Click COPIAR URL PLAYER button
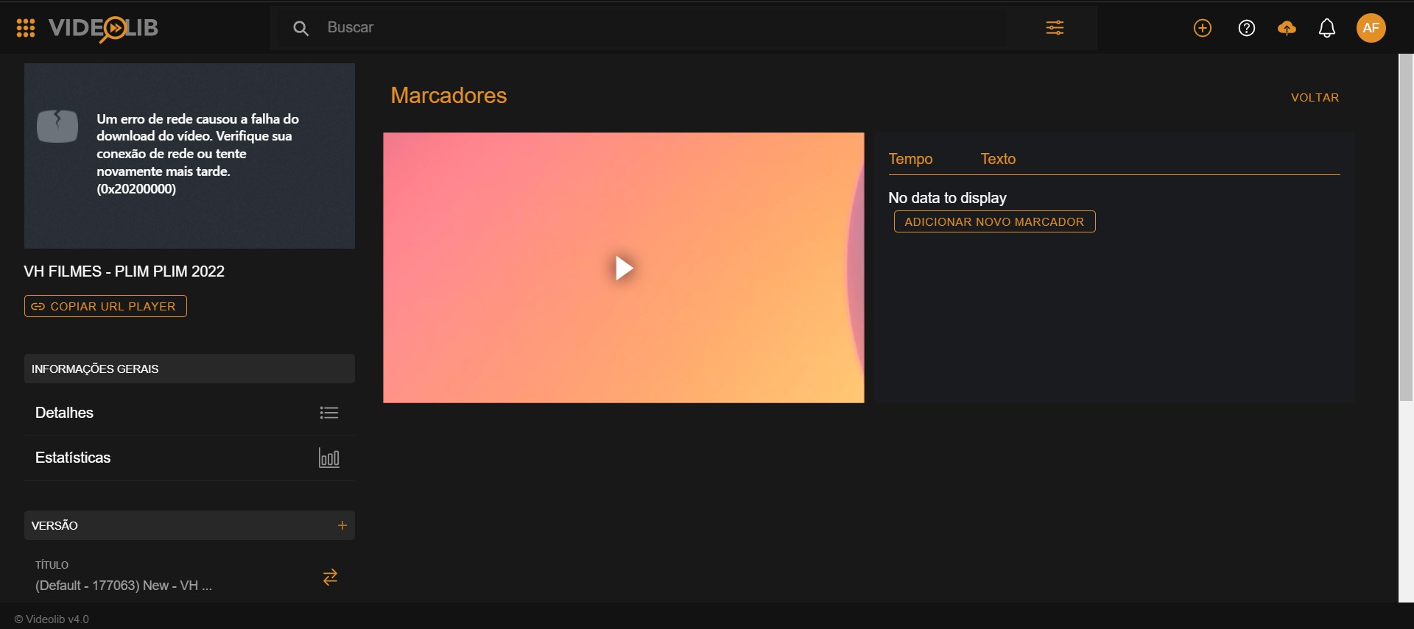Image resolution: width=1414 pixels, height=629 pixels. (105, 306)
